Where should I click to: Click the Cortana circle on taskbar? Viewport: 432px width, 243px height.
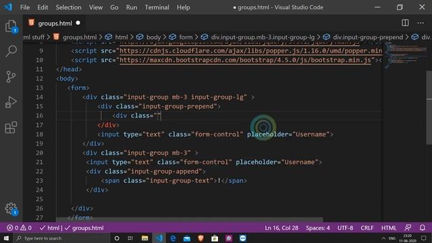click(117, 238)
